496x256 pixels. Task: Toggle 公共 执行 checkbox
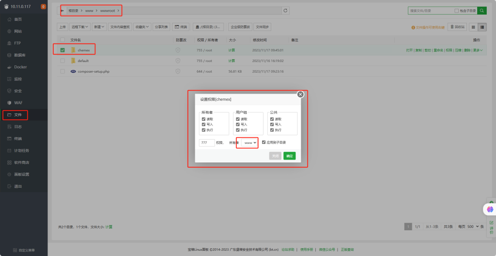pos(272,130)
